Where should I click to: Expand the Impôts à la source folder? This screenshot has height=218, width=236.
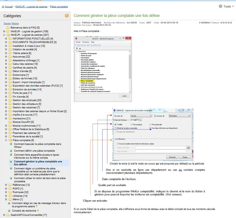6,115
